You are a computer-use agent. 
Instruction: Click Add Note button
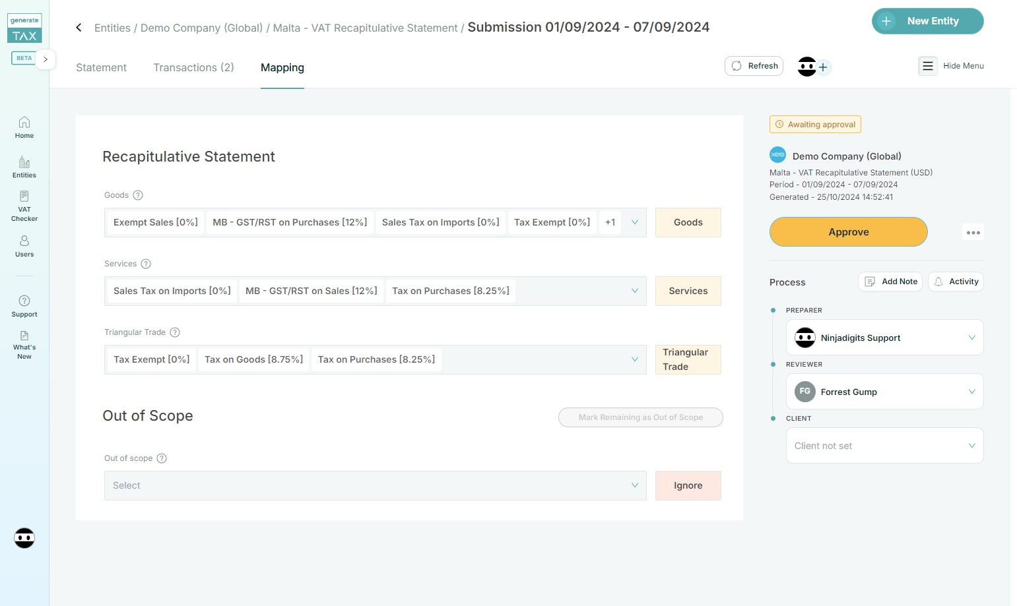(891, 282)
